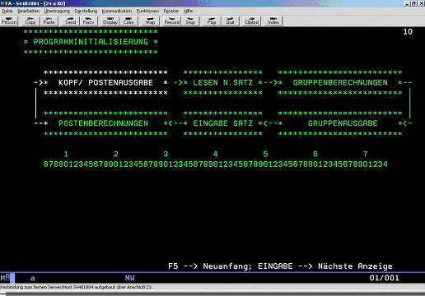Open the Datei menu
This screenshot has width=425, height=296.
coord(7,11)
